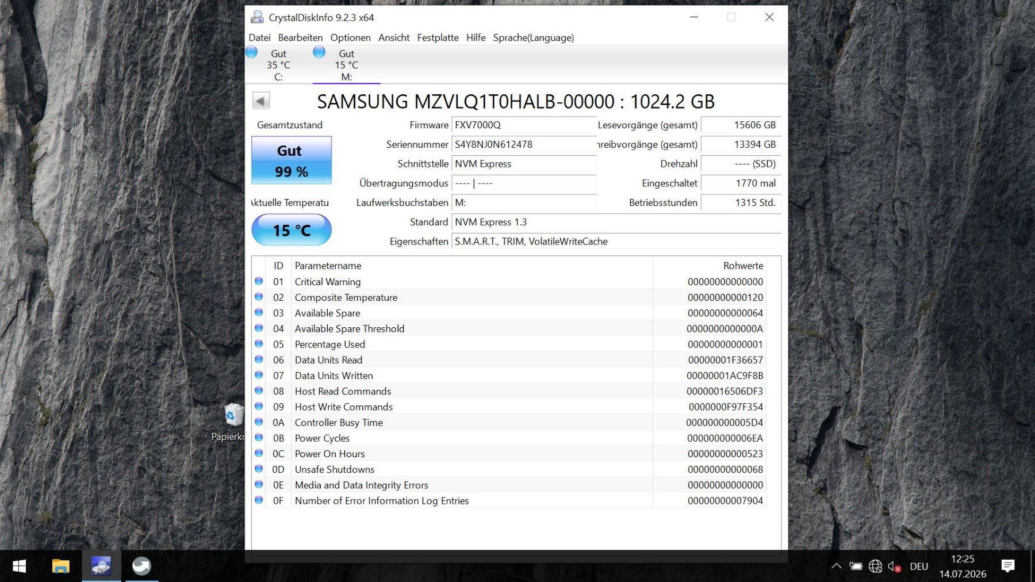Click the status dot for Data Units Written
The height and width of the screenshot is (582, 1035).
coord(259,375)
